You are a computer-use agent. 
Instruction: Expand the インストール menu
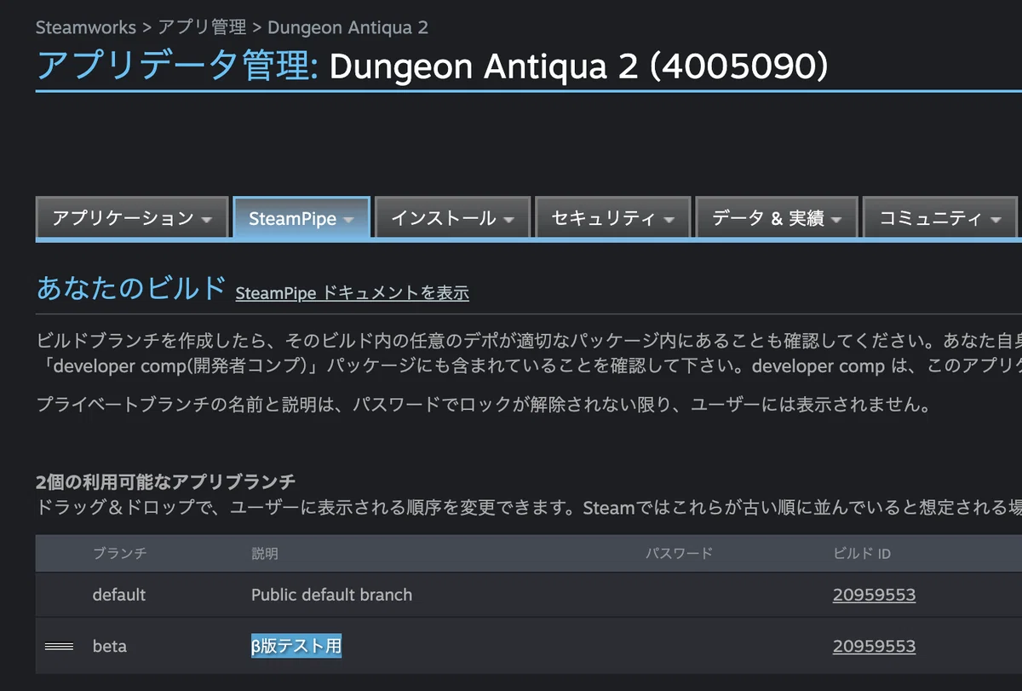pyautogui.click(x=452, y=218)
